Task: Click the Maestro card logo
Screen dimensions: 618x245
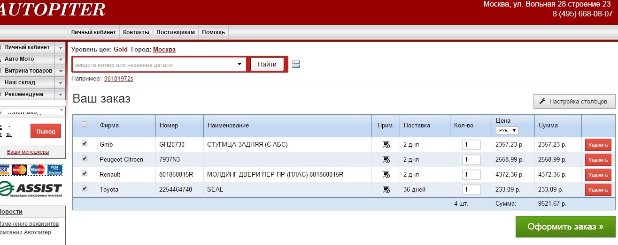Action: coord(37,170)
